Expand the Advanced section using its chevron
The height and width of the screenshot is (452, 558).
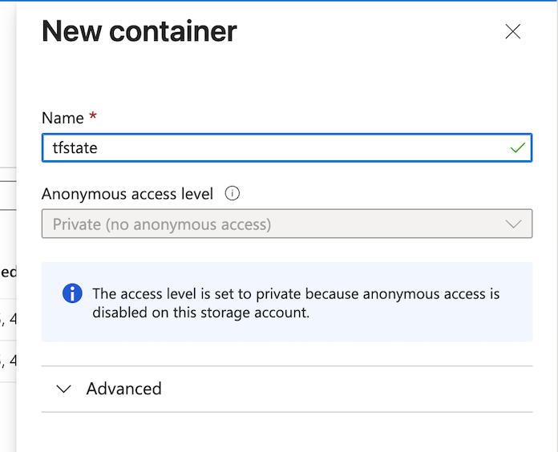point(64,389)
